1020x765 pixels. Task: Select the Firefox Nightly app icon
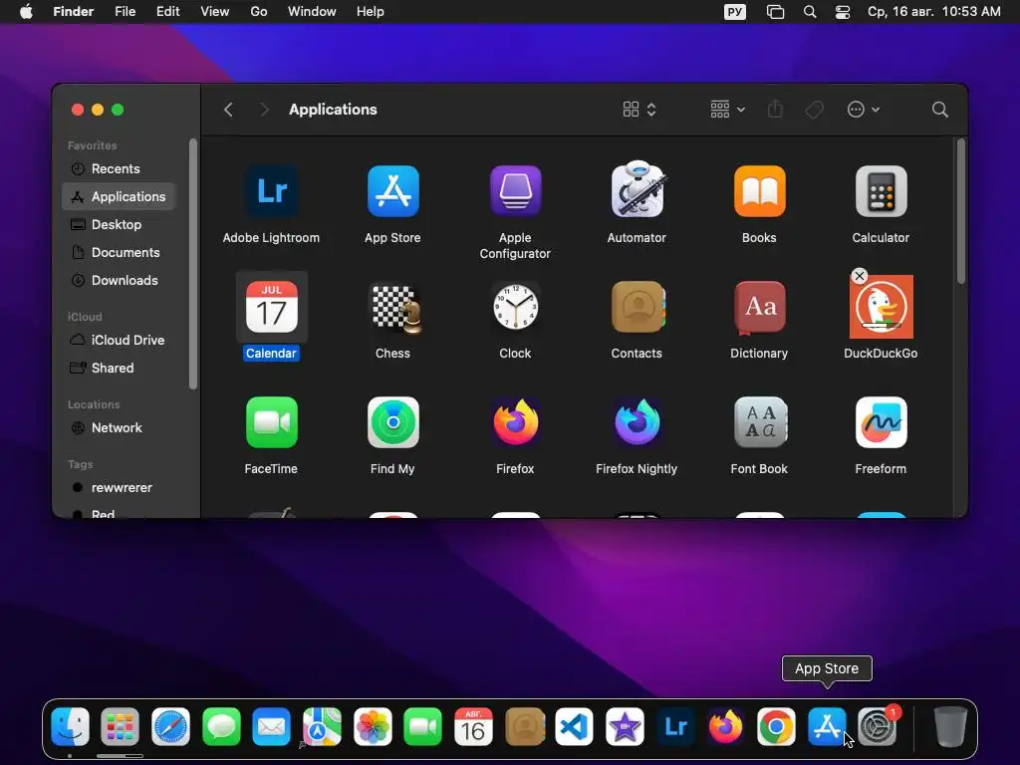pyautogui.click(x=637, y=422)
